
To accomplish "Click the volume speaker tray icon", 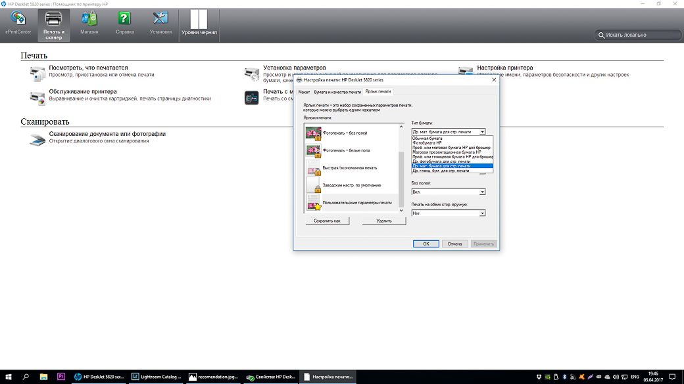I will point(616,377).
